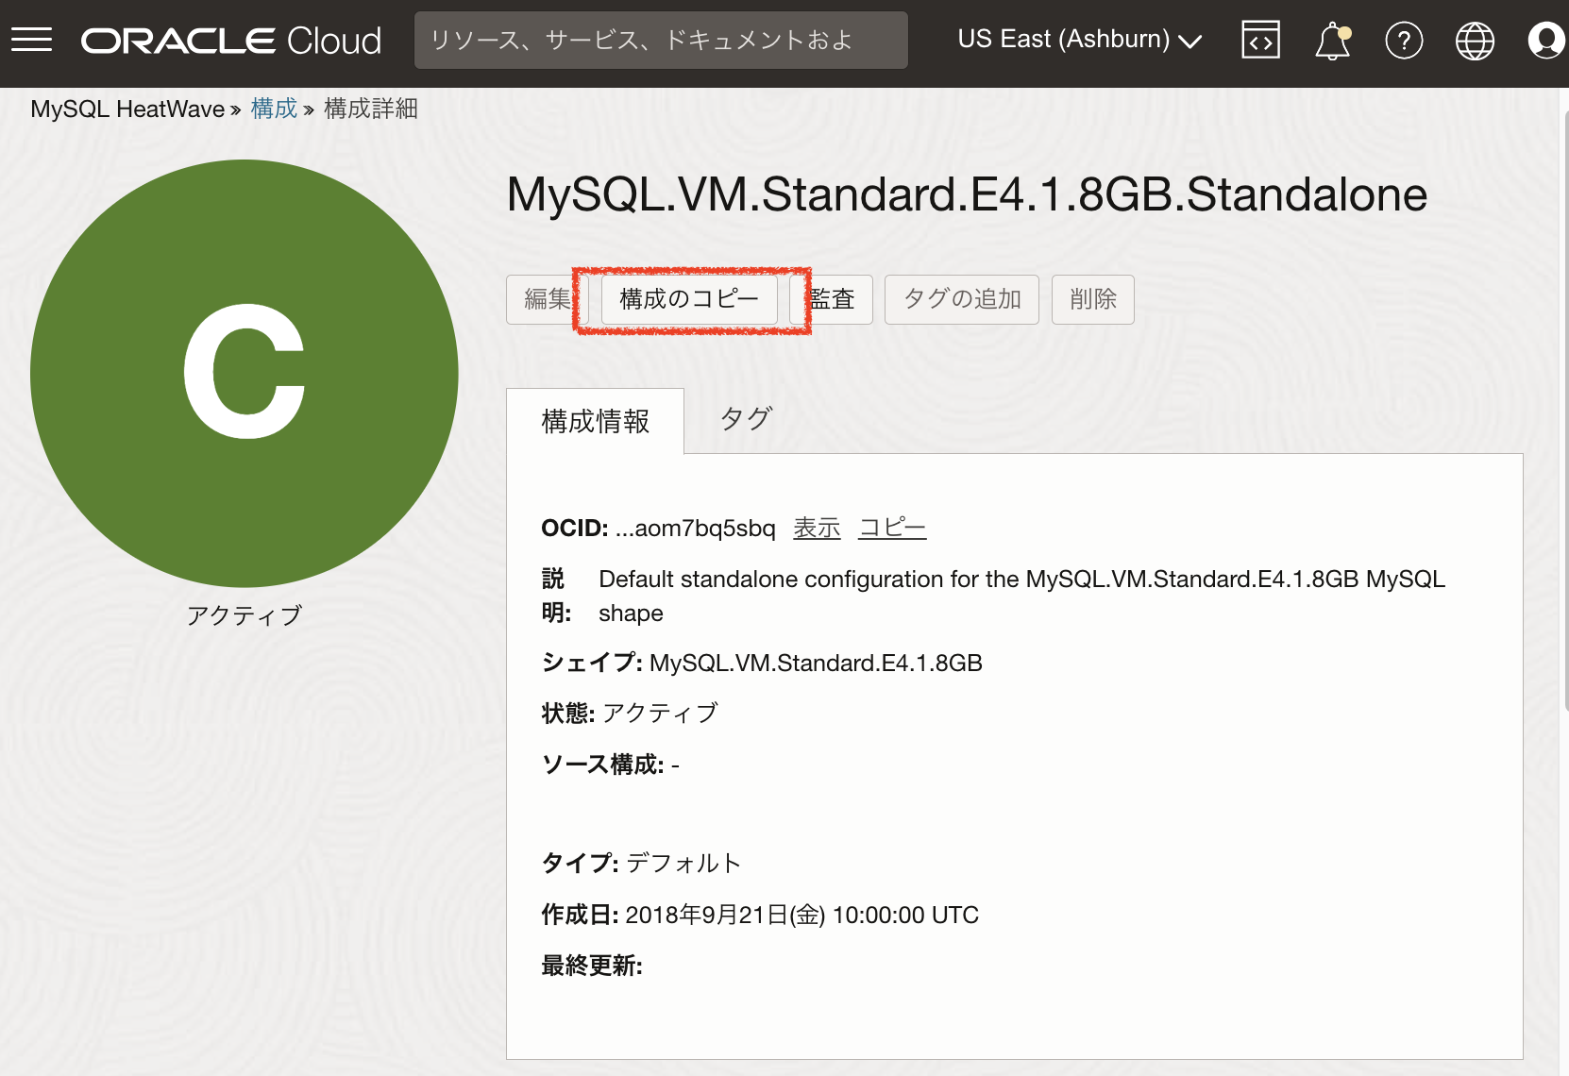Click the 構成のコピー button
The image size is (1569, 1076).
coord(689,299)
